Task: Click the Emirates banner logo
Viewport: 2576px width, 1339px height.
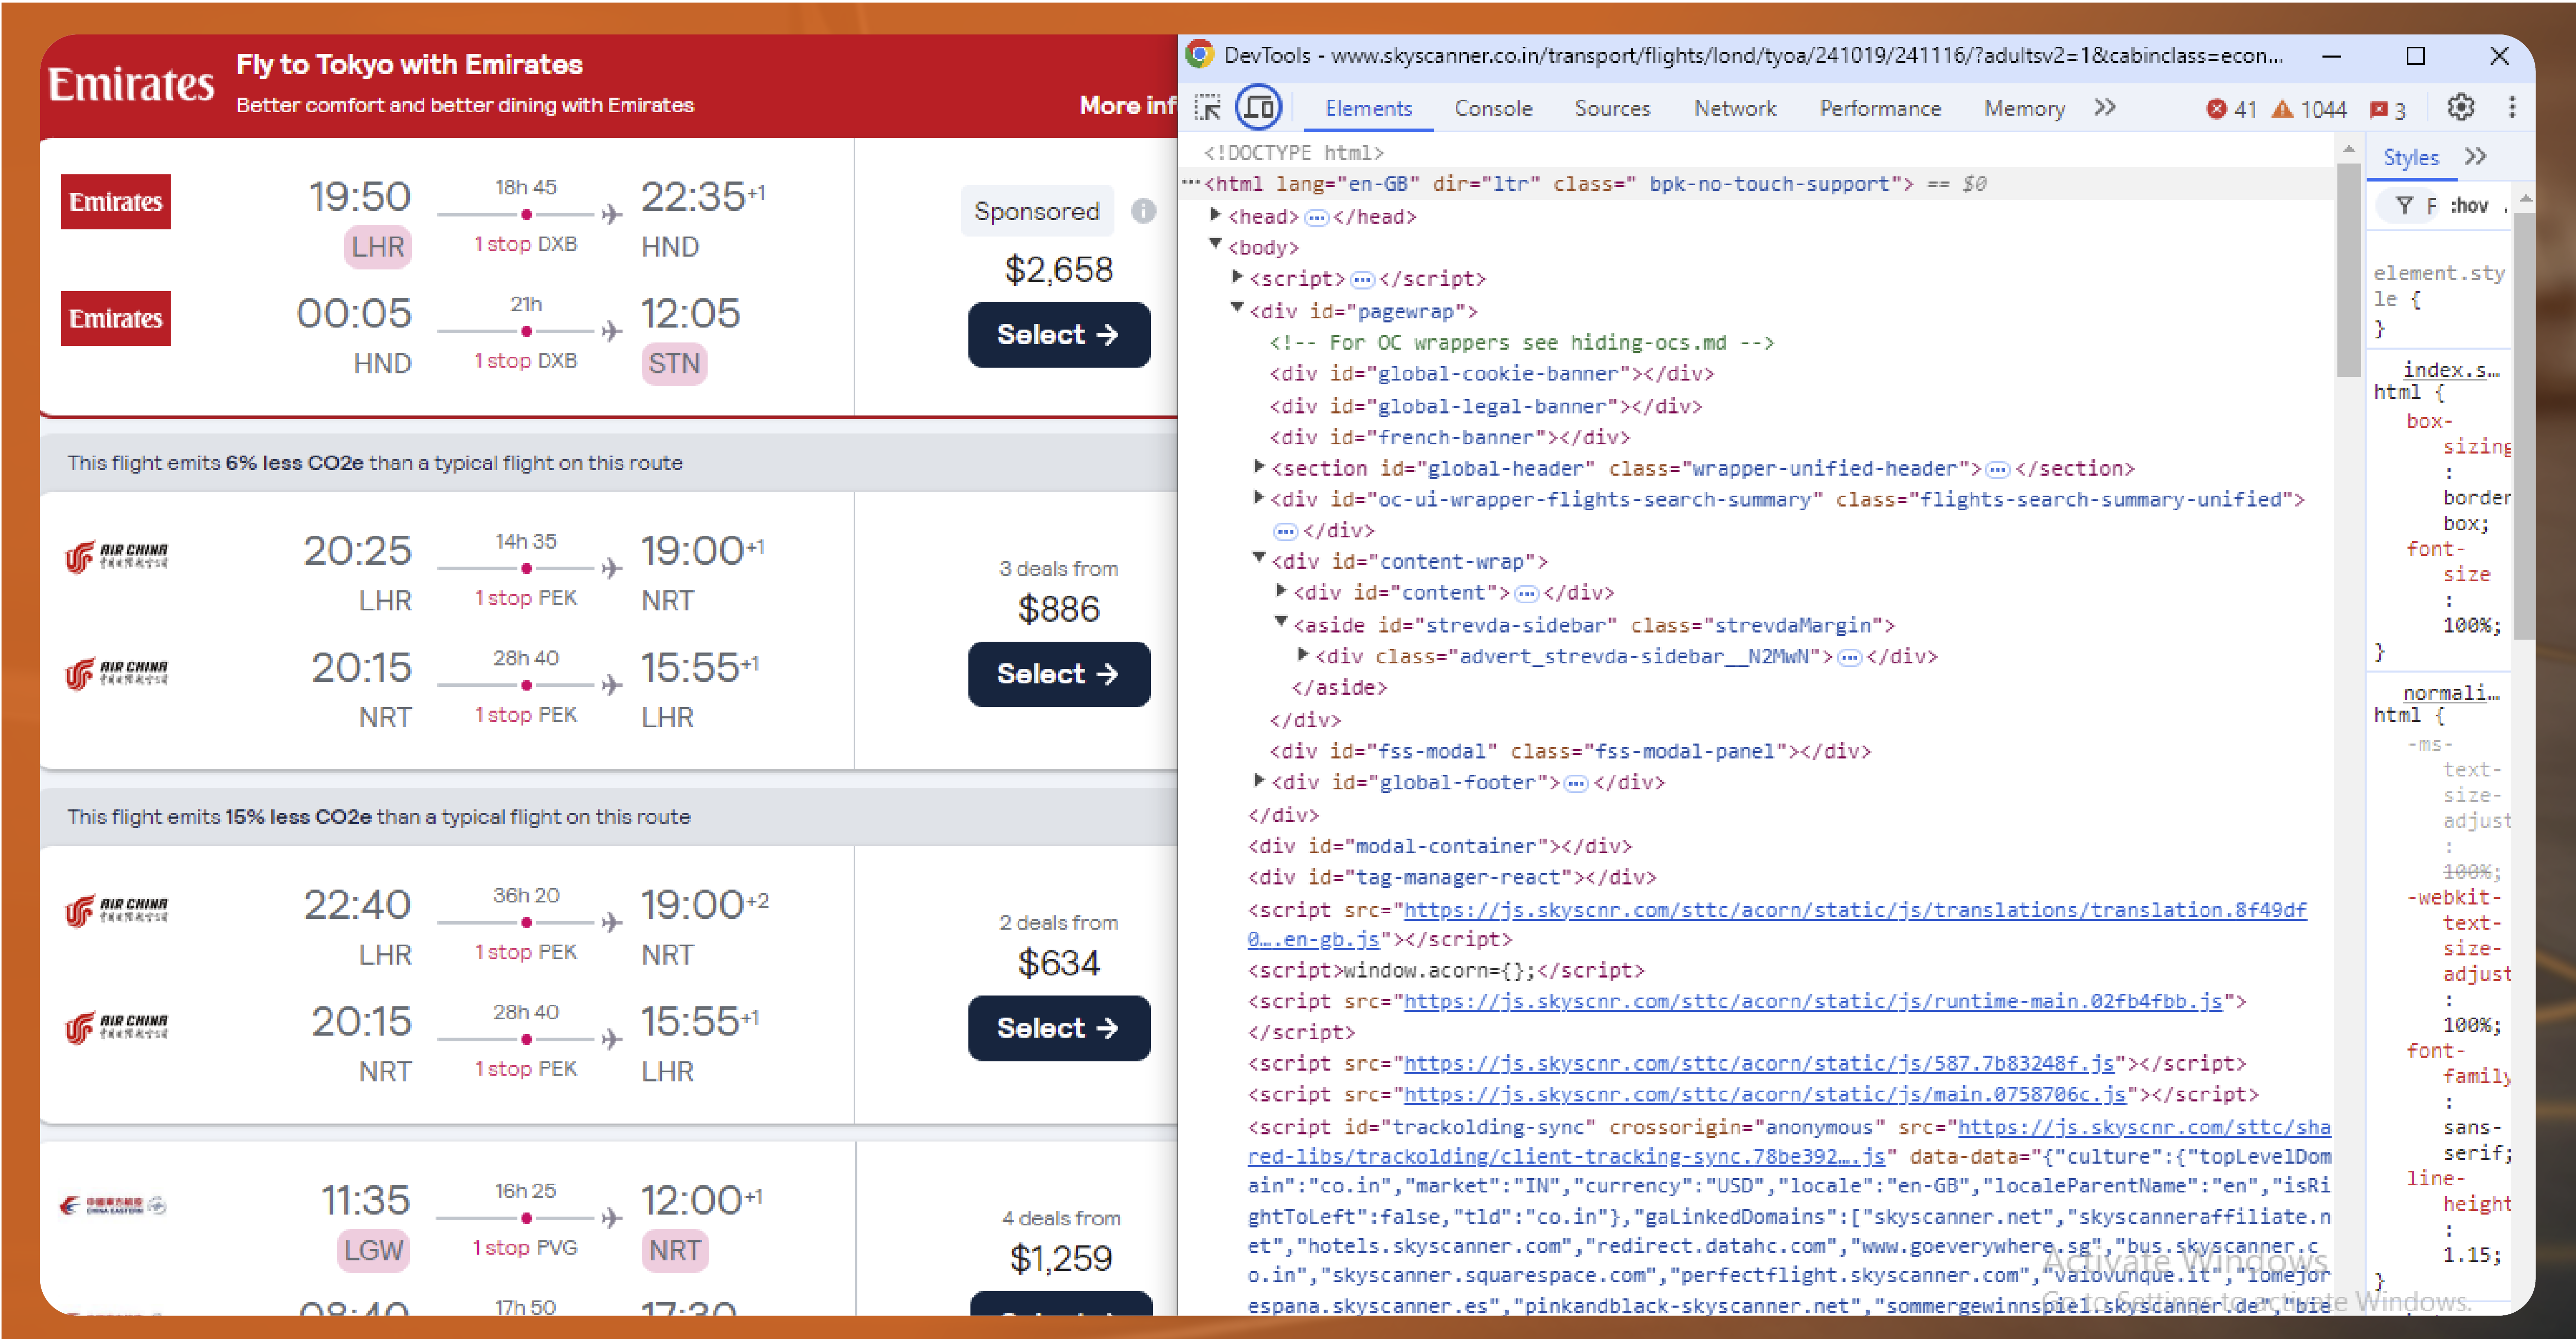Action: pyautogui.click(x=131, y=84)
